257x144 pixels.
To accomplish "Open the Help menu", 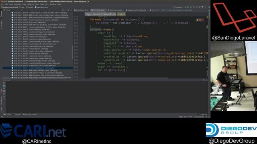I will (59, 4).
